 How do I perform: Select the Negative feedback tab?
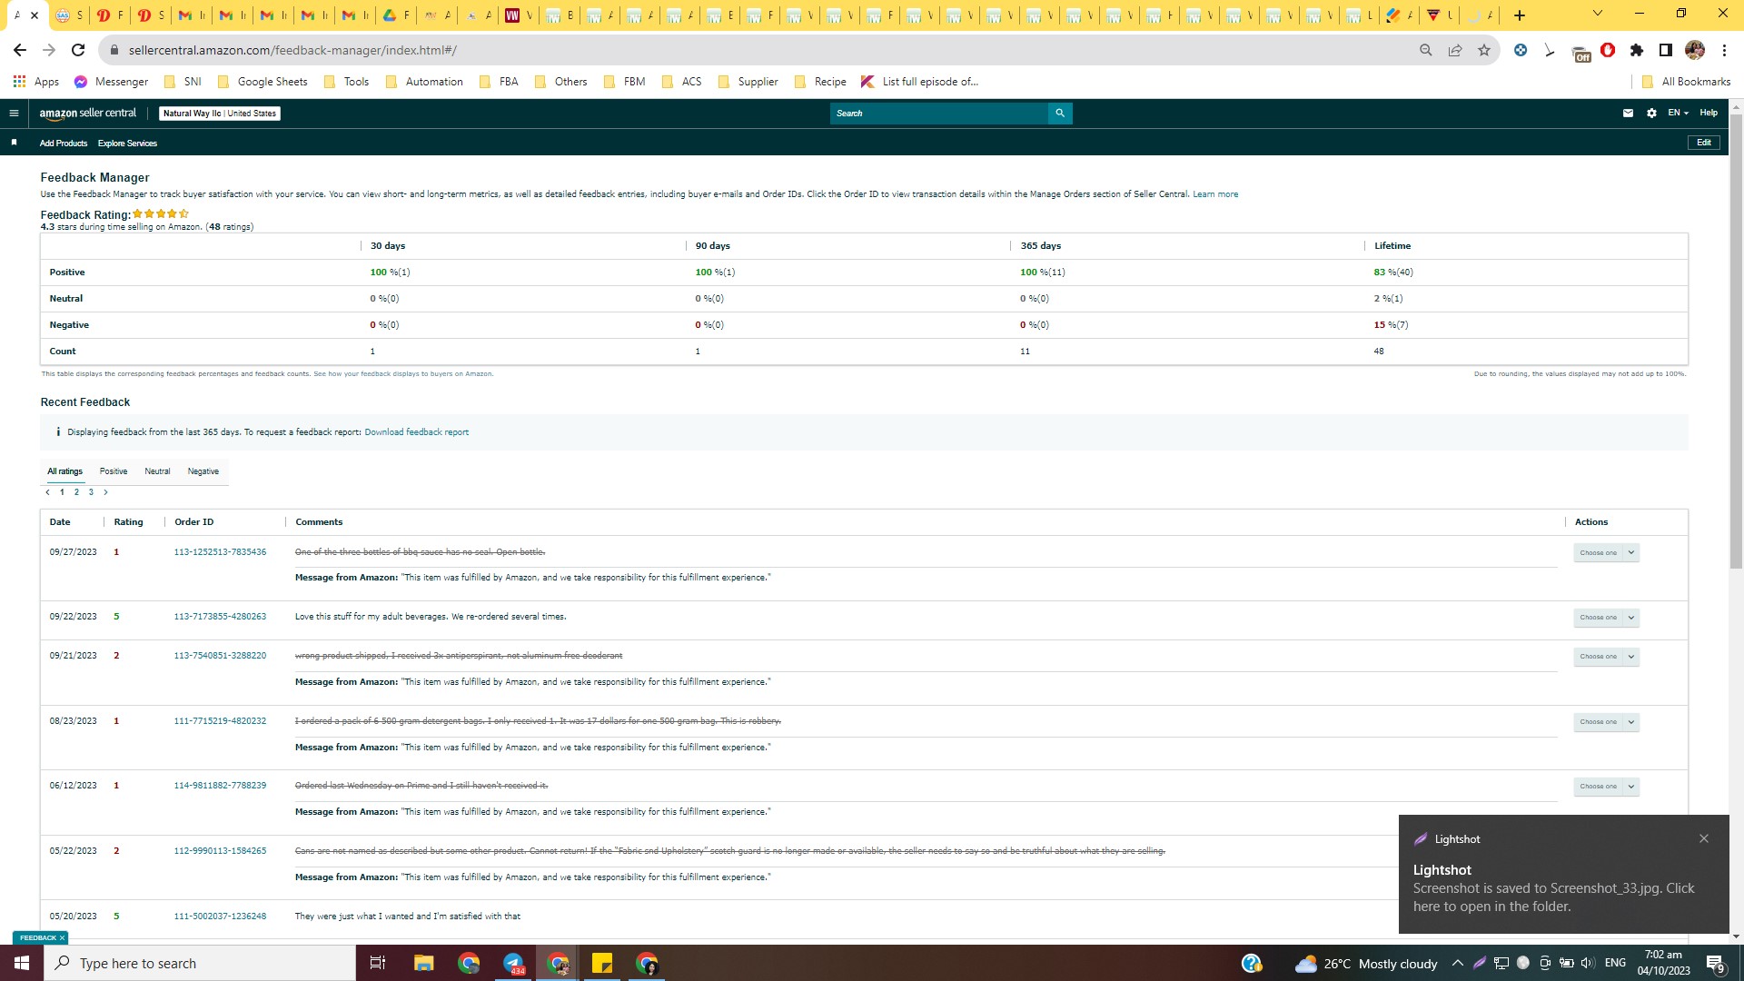click(x=203, y=471)
